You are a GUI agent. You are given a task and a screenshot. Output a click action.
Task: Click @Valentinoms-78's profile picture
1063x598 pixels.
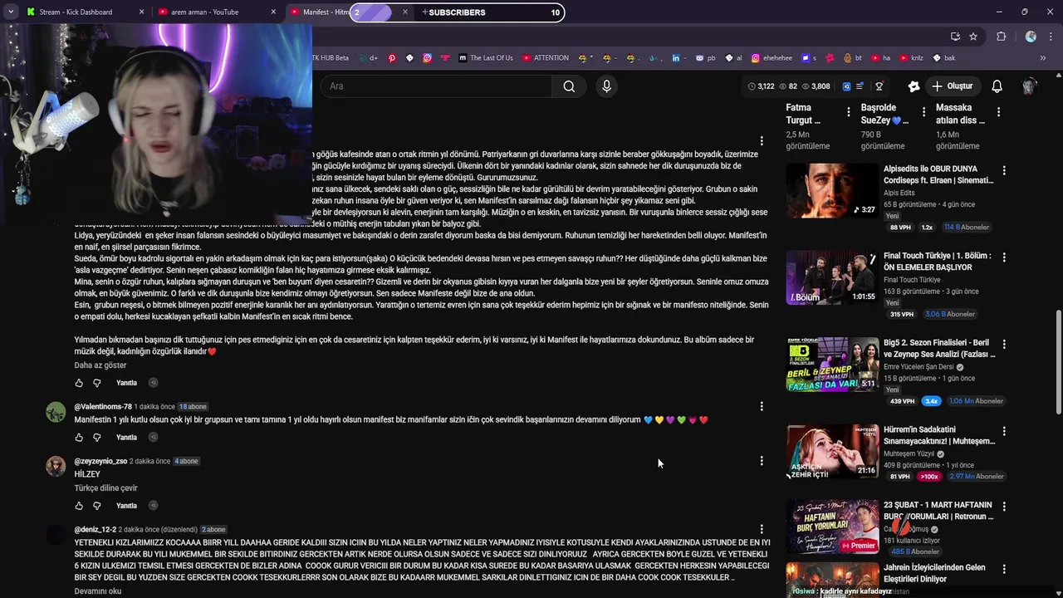pos(56,412)
